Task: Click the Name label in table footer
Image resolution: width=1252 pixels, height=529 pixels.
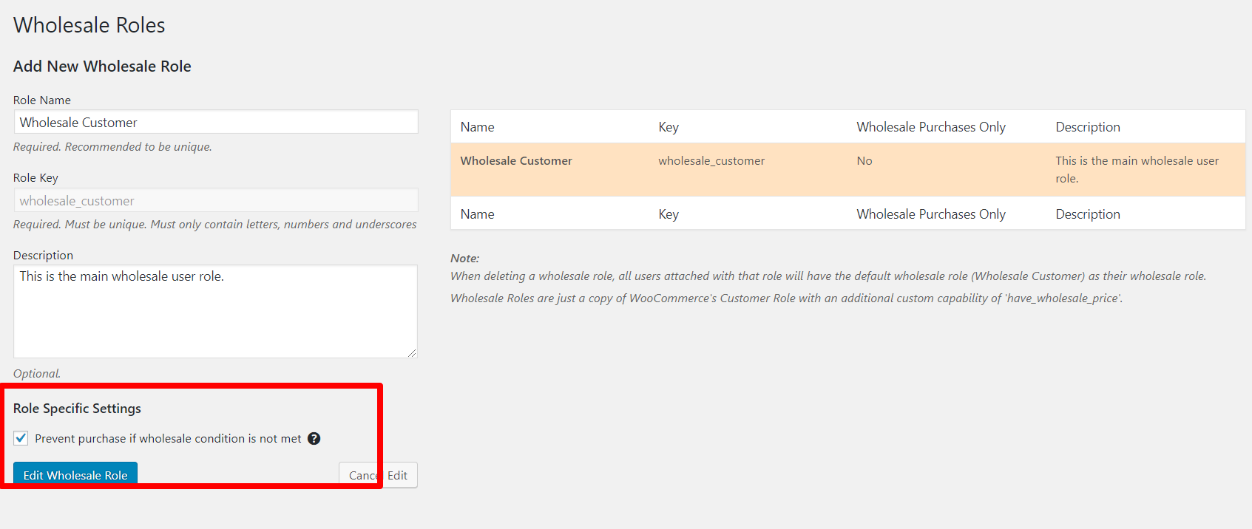Action: [477, 214]
